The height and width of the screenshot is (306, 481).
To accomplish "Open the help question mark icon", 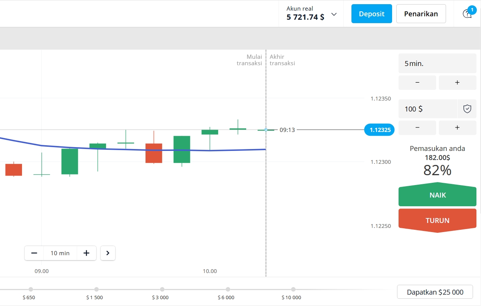I will [x=467, y=14].
